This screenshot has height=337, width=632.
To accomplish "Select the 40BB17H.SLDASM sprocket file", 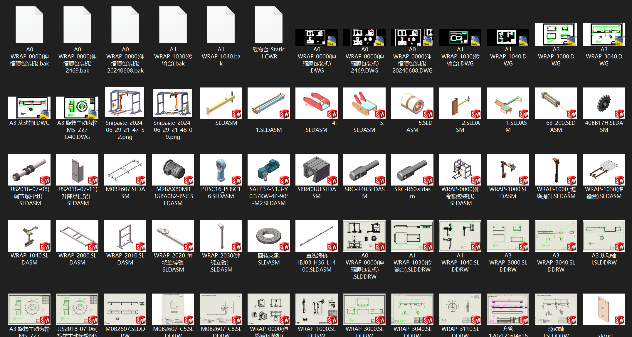I will pyautogui.click(x=604, y=103).
